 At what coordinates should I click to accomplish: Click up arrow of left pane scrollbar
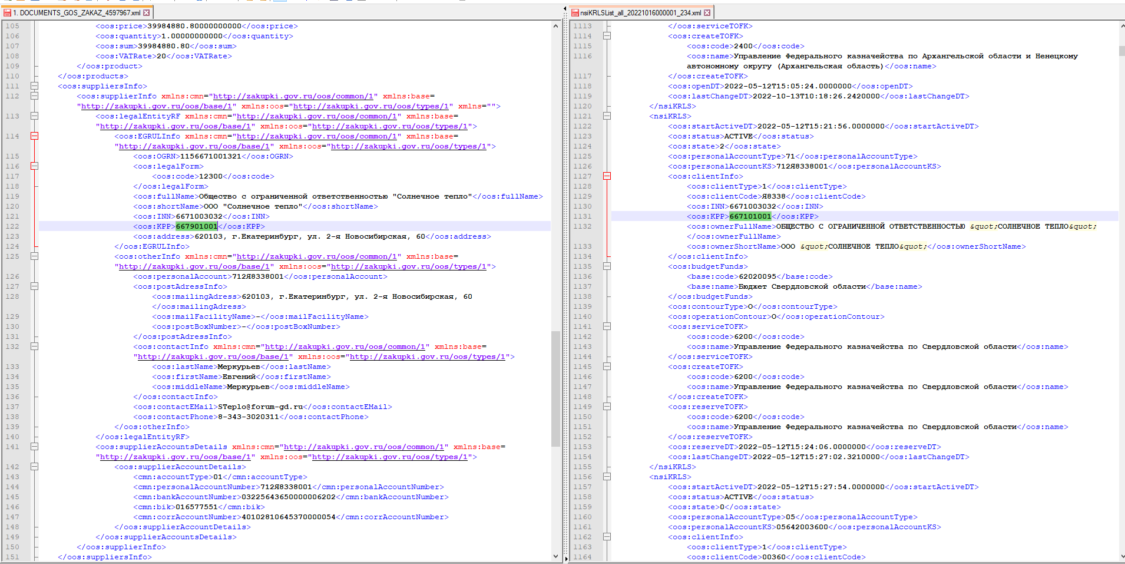555,26
